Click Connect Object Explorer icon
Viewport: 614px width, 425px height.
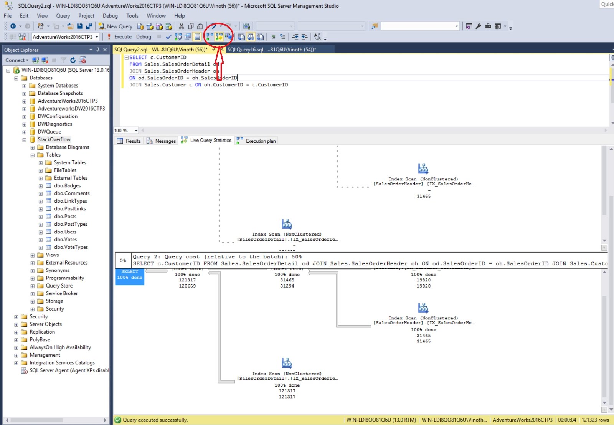(36, 60)
